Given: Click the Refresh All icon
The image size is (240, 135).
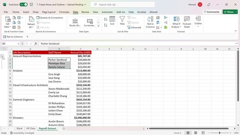Looking at the screenshot, I should (x=31, y=22).
